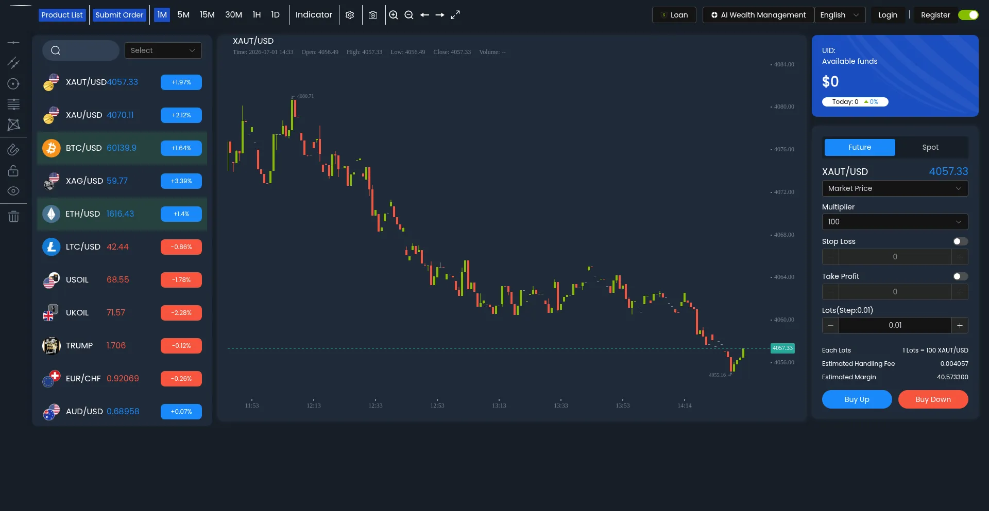
Task: Click the Buy Down button
Action: 933,399
